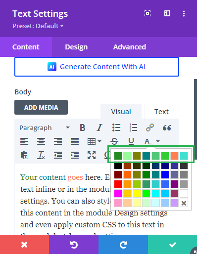Underline the selected text
Screen dimensions: 197x254
pyautogui.click(x=131, y=141)
